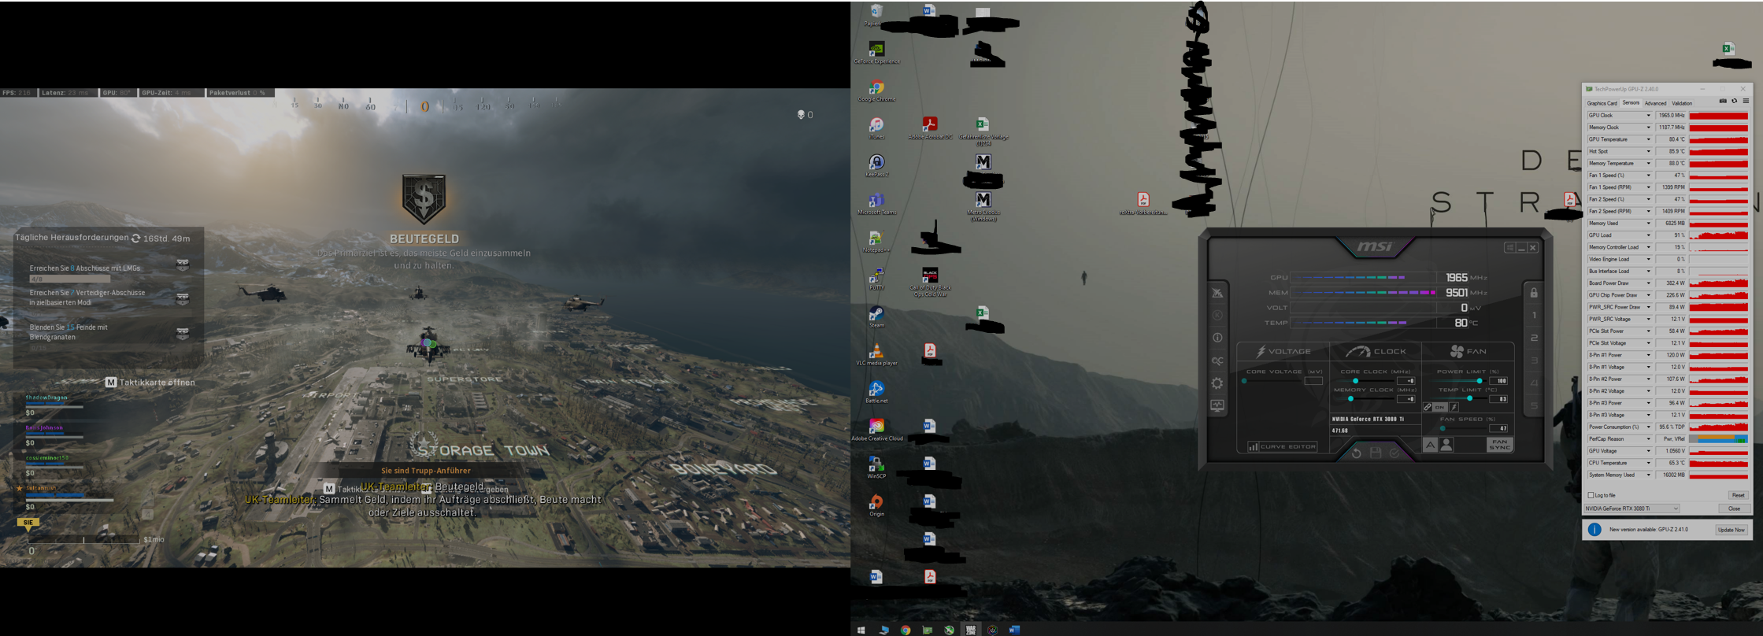Expand Board Power Draw sensor dropdown
The height and width of the screenshot is (636, 1763).
pyautogui.click(x=1648, y=283)
